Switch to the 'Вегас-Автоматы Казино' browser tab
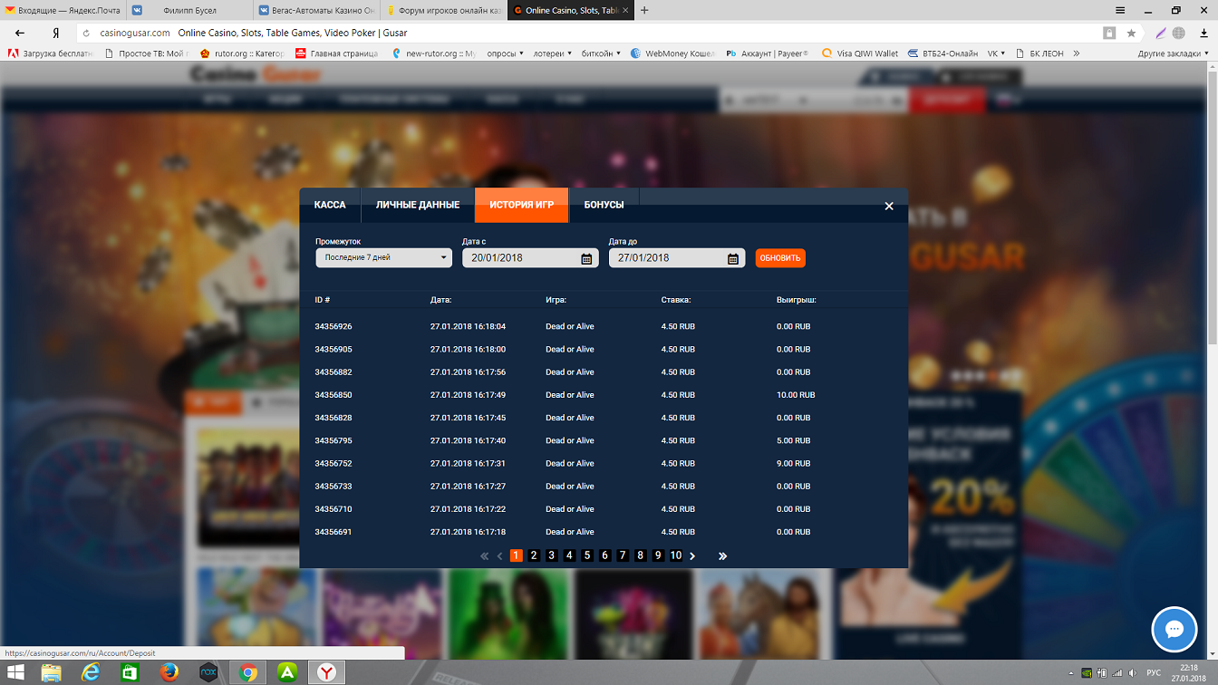The width and height of the screenshot is (1218, 685). [x=315, y=10]
